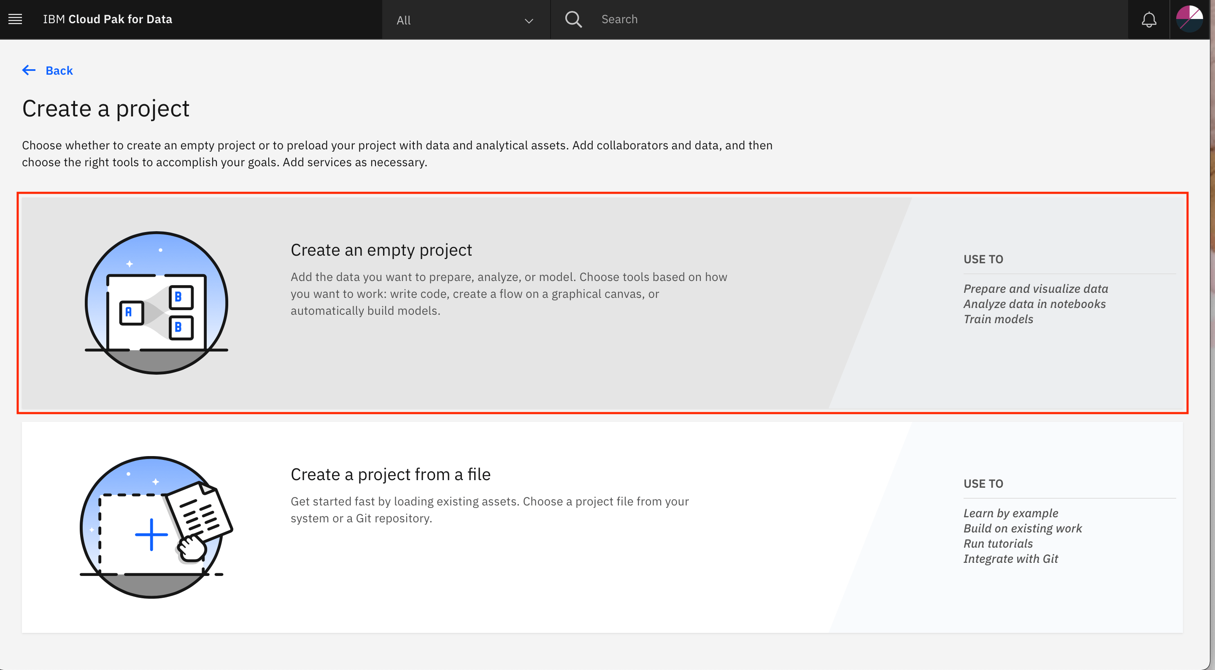Click the chevron in the All dropdown
1215x670 pixels.
coord(529,21)
